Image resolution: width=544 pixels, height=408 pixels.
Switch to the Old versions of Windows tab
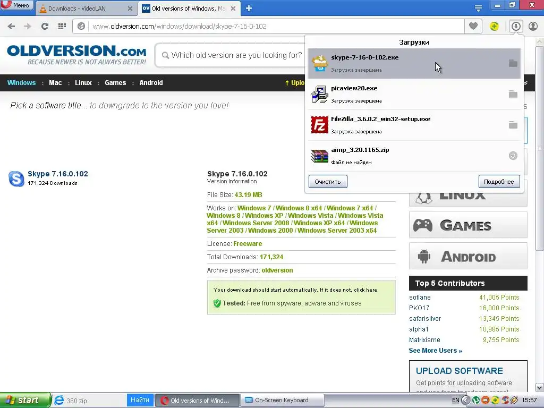[190, 8]
